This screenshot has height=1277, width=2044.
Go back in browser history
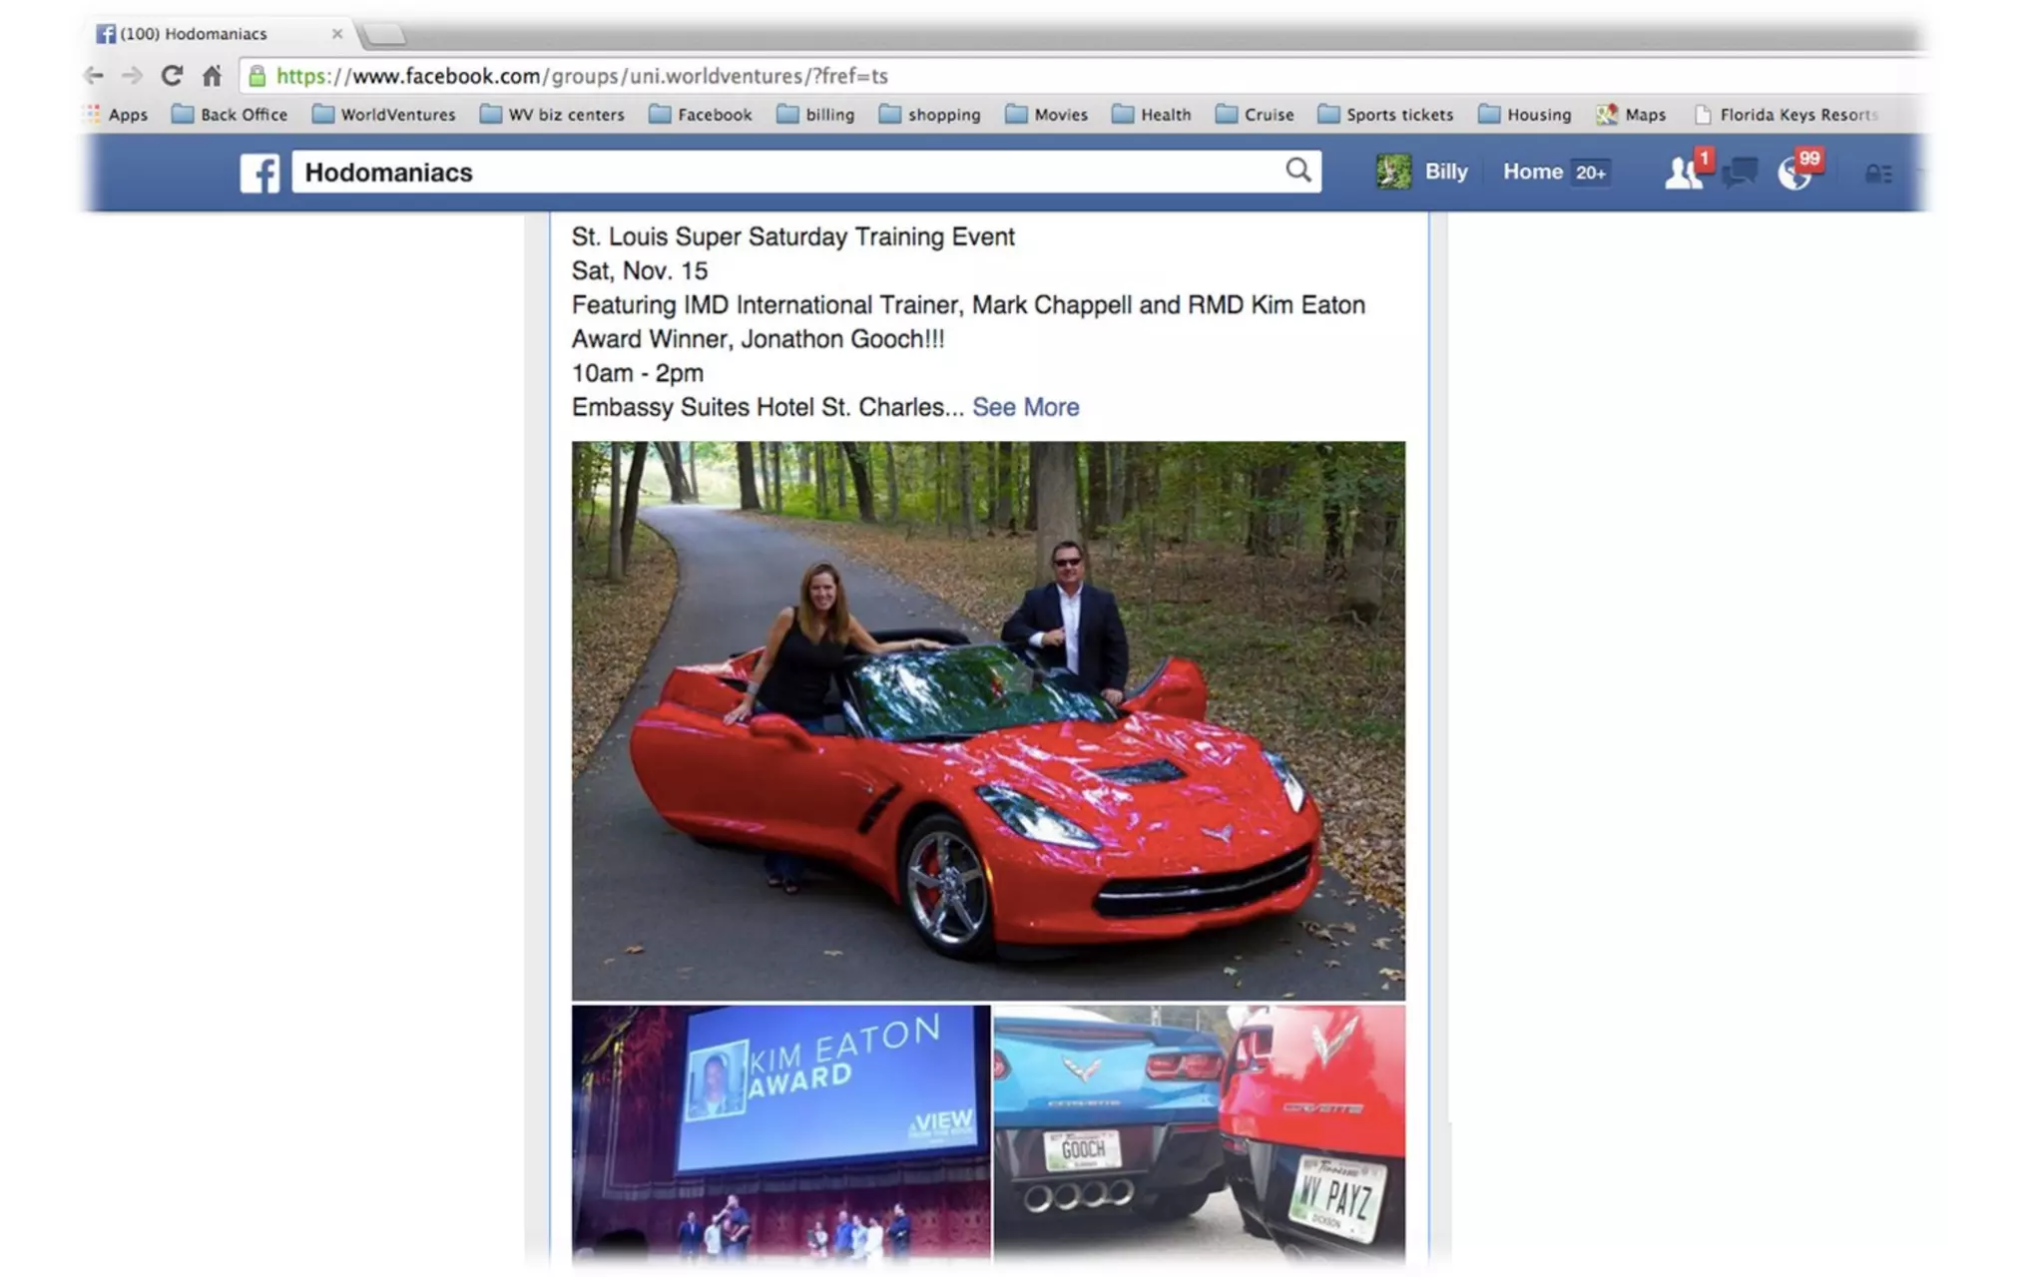[x=94, y=76]
